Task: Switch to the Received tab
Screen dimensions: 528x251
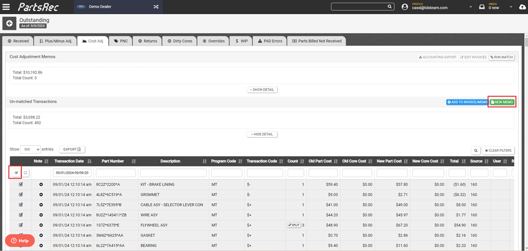Action: click(18, 41)
